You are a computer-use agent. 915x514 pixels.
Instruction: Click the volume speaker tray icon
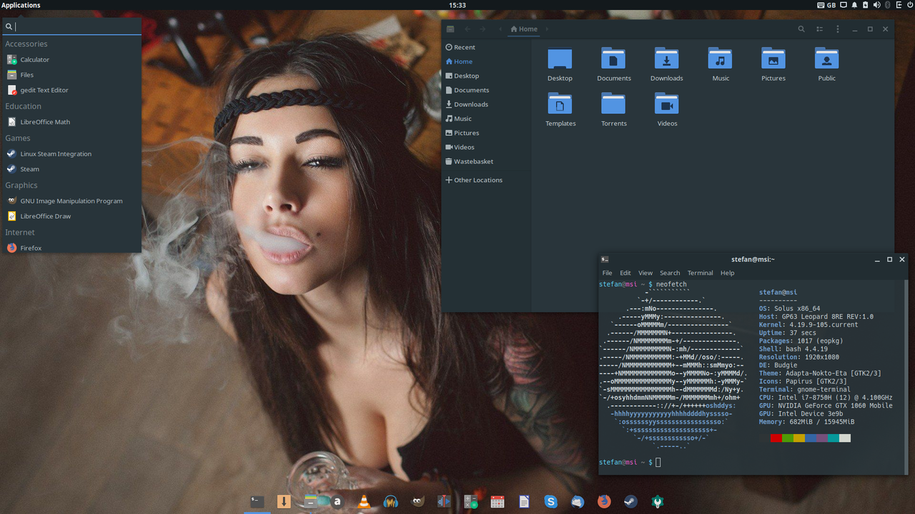[876, 5]
